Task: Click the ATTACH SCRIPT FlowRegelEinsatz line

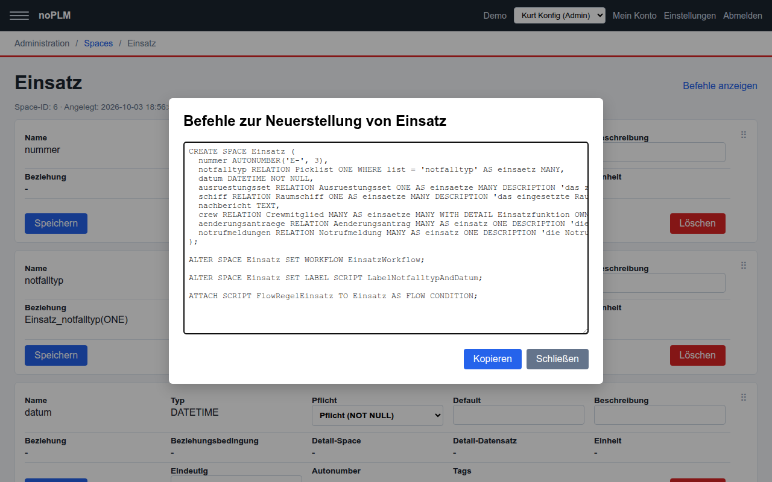Action: pos(334,296)
